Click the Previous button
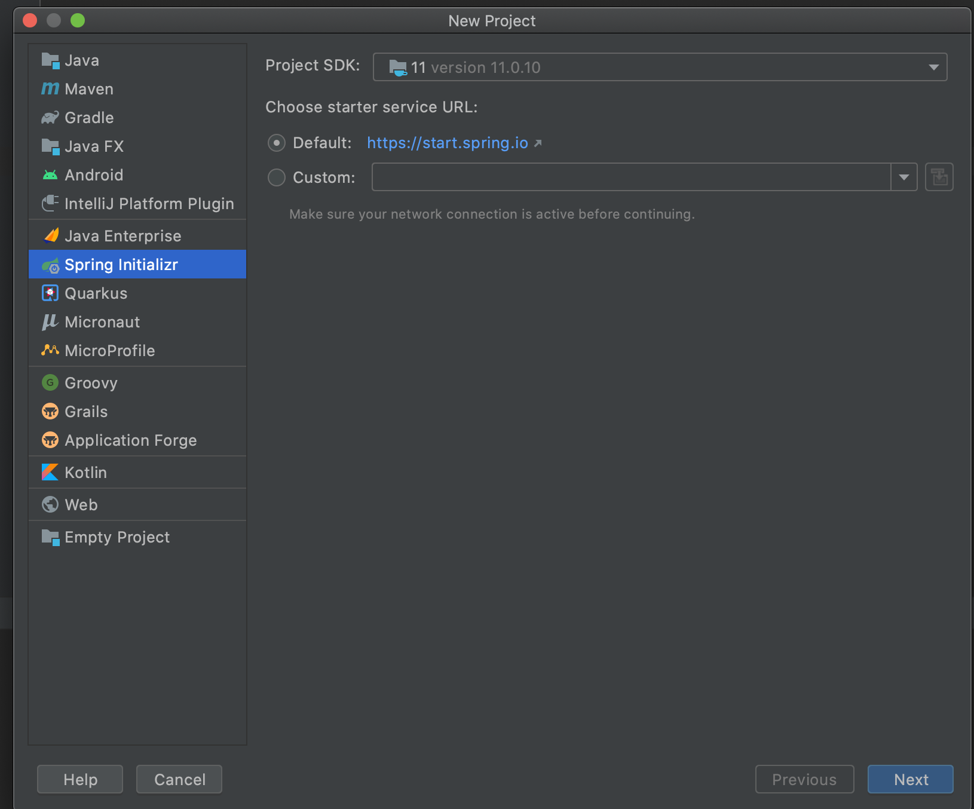Image resolution: width=974 pixels, height=809 pixels. pyautogui.click(x=804, y=779)
